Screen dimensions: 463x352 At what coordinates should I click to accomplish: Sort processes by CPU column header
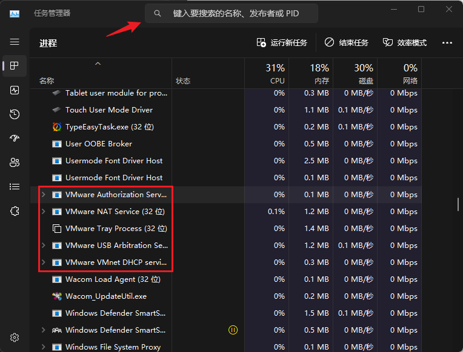coord(276,74)
